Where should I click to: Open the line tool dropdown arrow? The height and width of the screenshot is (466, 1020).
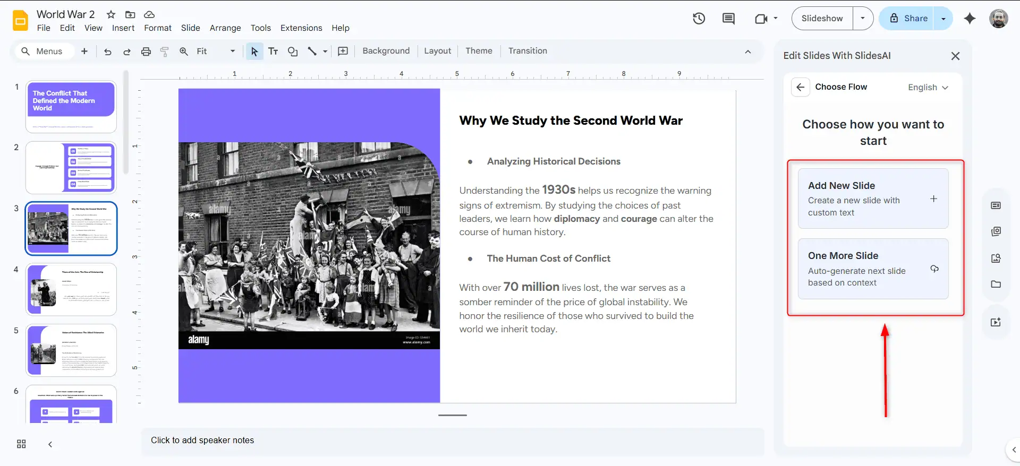(x=325, y=51)
